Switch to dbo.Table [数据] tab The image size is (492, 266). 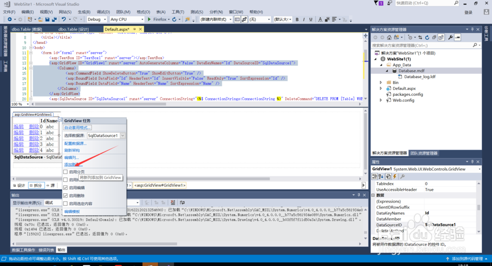click(x=27, y=29)
